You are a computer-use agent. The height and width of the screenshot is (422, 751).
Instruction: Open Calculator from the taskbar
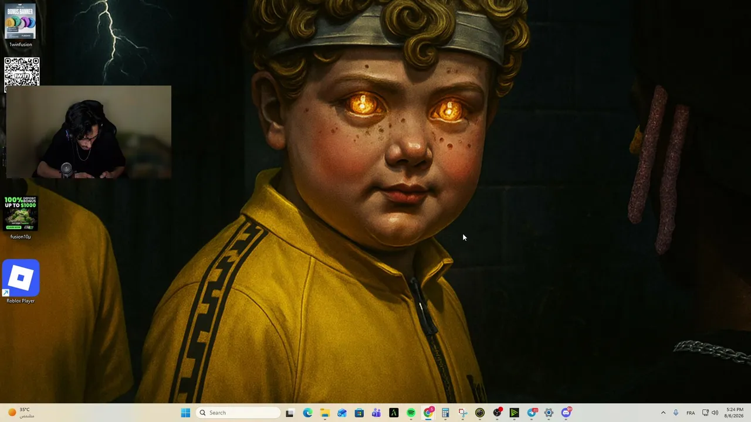tap(445, 413)
